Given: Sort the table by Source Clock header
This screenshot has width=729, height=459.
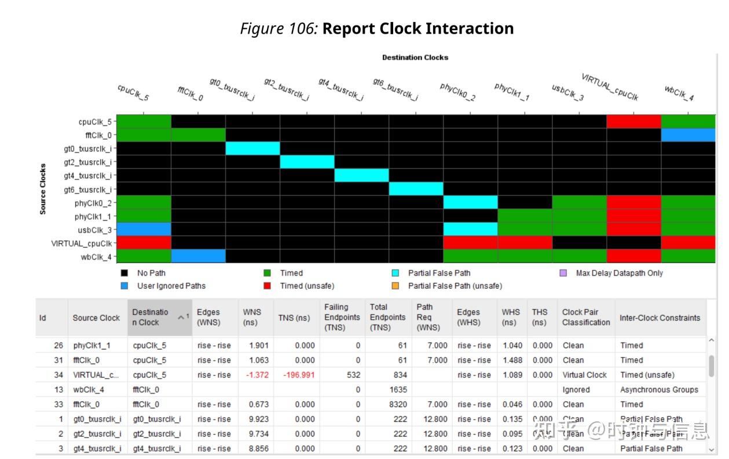Looking at the screenshot, I should 97,318.
